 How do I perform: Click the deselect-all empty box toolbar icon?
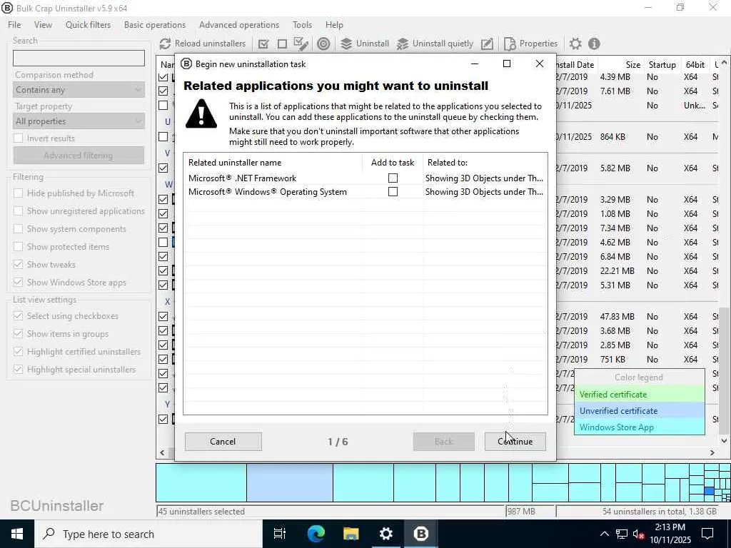(x=282, y=44)
